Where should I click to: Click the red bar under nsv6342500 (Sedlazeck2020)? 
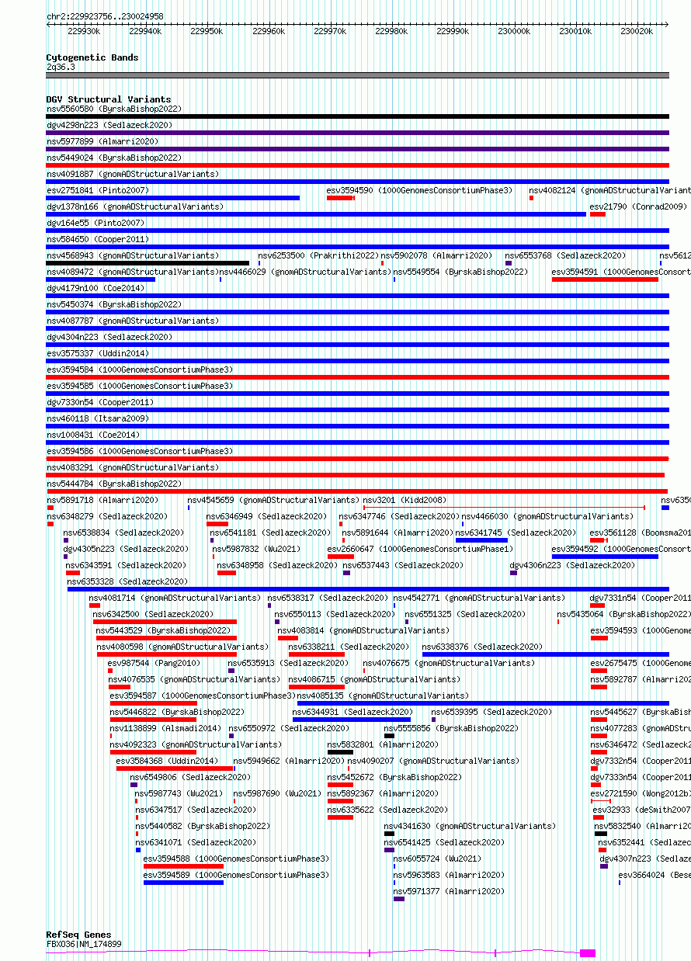[165, 622]
